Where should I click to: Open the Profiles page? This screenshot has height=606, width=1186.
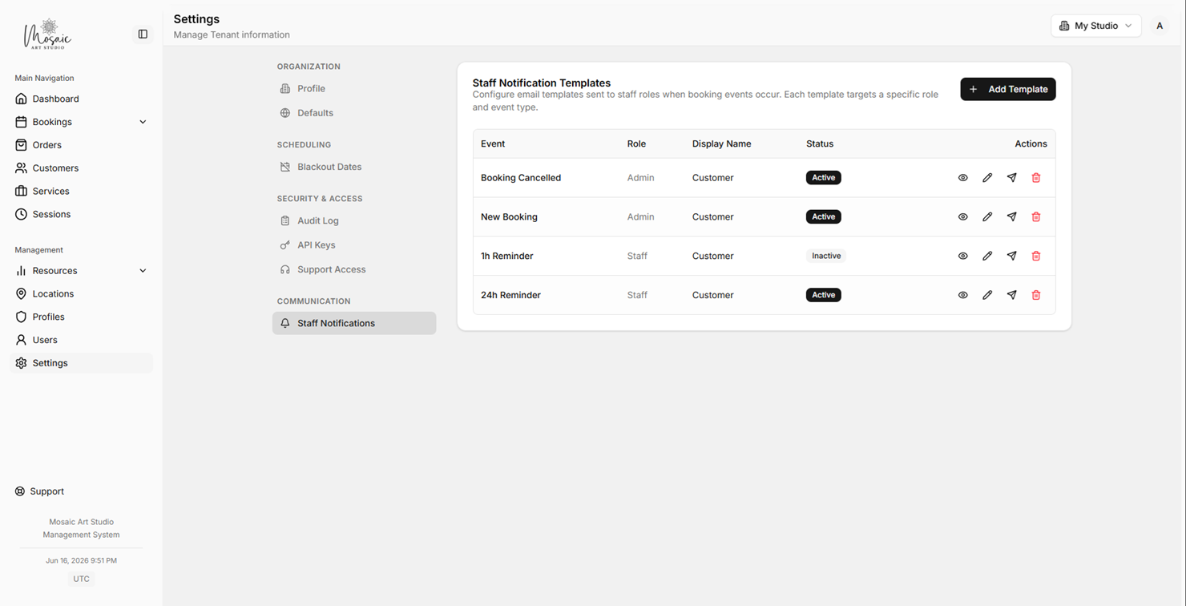pyautogui.click(x=81, y=317)
